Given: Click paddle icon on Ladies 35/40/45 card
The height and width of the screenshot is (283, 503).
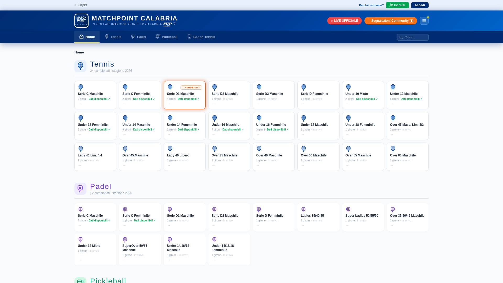Looking at the screenshot, I should point(303,209).
